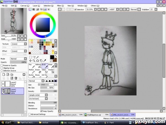
Task: Swap foreground and background colors
Action: 56,56
